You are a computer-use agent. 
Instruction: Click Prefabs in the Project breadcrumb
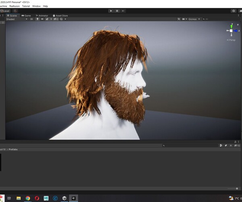pos(13,149)
